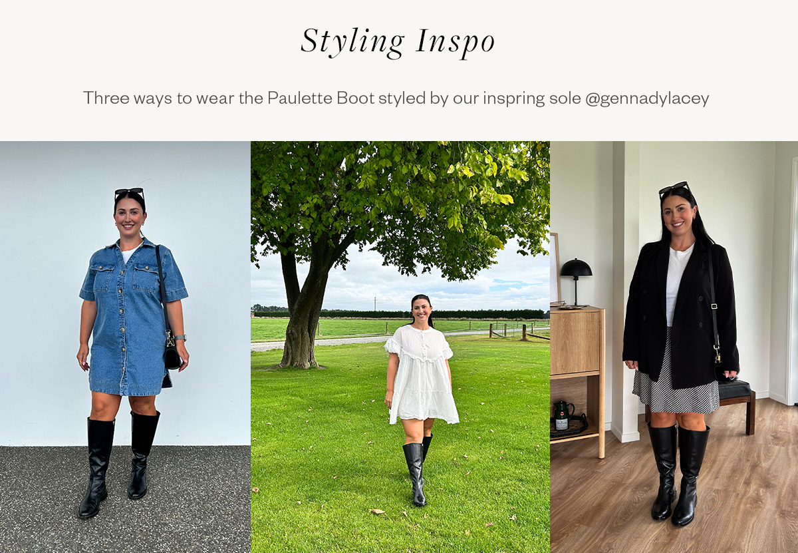This screenshot has width=798, height=553.
Task: Select the black boots in the blazer photo
Action: coord(678,474)
